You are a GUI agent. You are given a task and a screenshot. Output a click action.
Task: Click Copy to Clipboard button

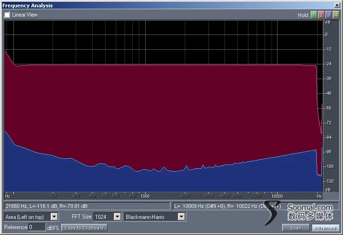[x=84, y=228]
